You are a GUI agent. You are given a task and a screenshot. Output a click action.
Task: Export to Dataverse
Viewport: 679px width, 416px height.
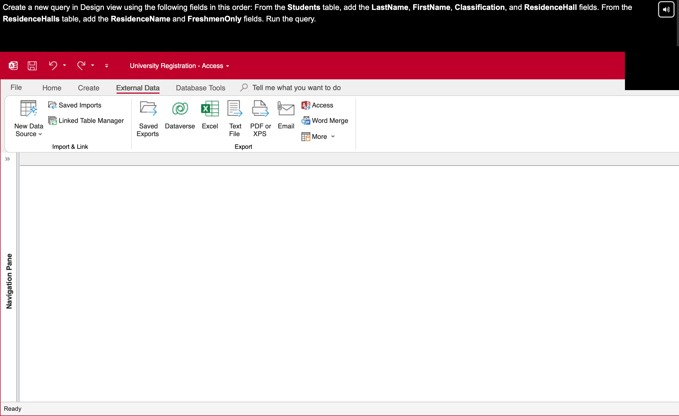(180, 115)
